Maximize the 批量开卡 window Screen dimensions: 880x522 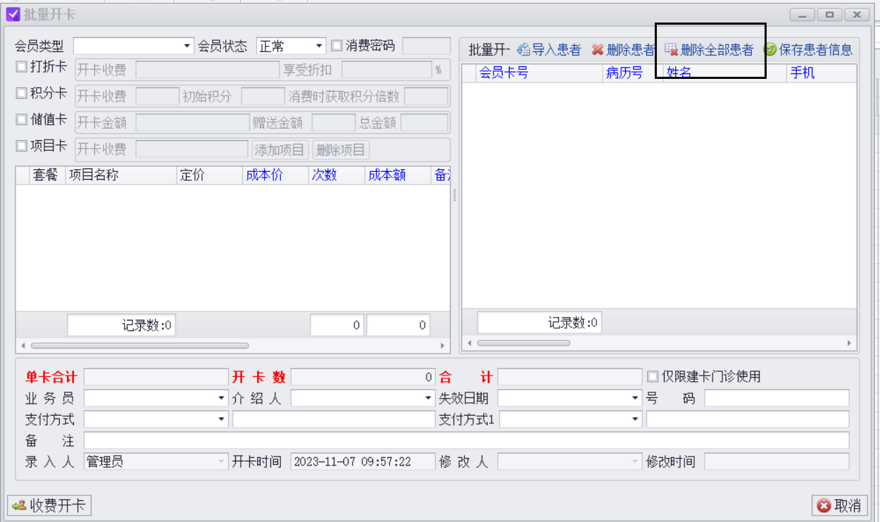coord(830,14)
